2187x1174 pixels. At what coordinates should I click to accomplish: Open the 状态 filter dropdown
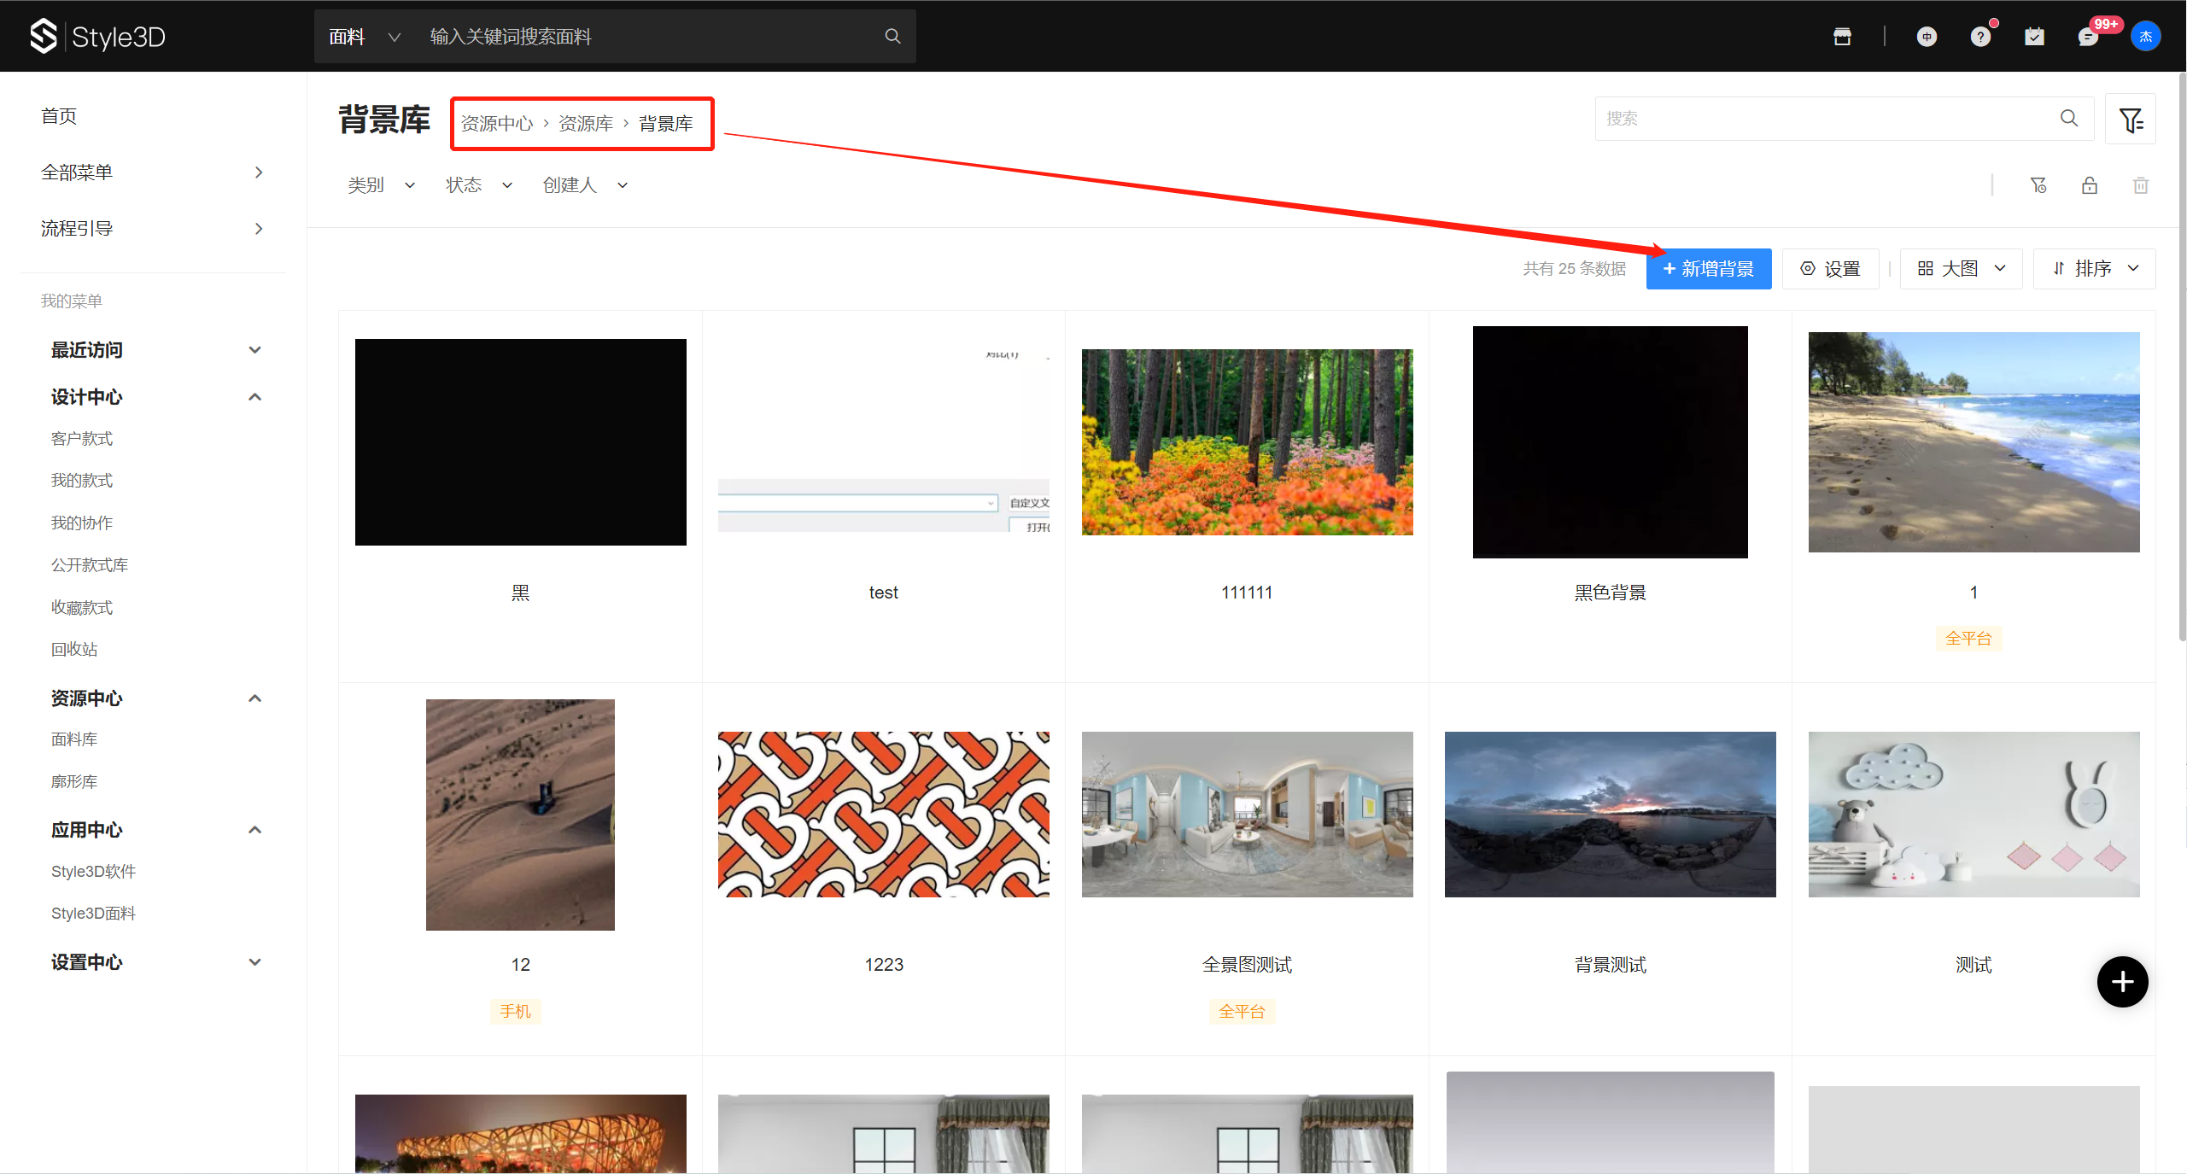point(479,185)
